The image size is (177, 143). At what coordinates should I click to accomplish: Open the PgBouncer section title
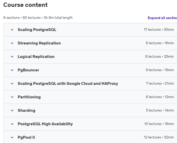(x=28, y=70)
